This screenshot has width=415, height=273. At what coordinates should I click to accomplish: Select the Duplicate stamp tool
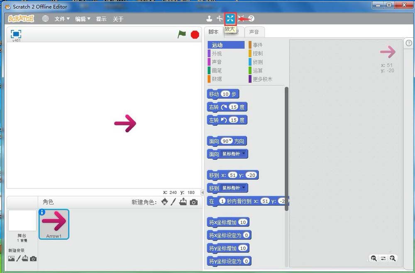pyautogui.click(x=209, y=19)
